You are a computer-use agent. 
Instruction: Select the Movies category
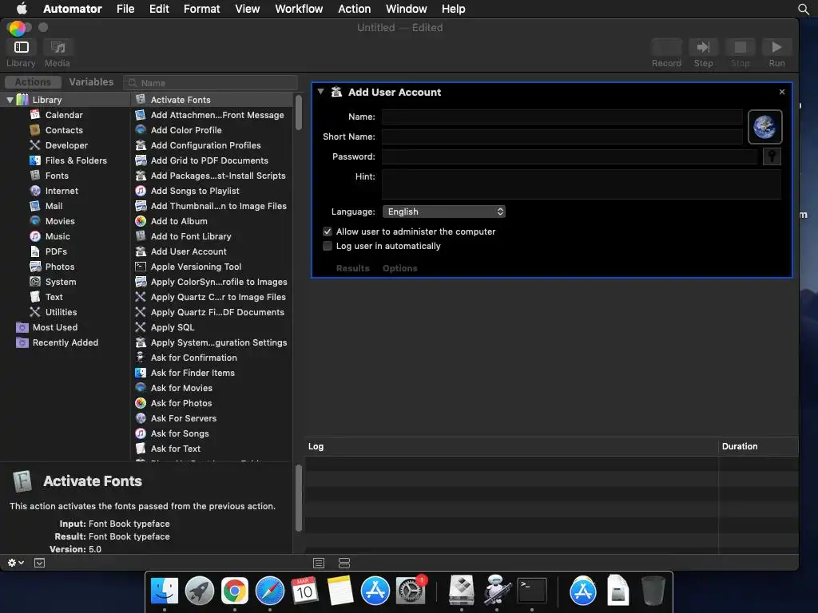(x=59, y=220)
